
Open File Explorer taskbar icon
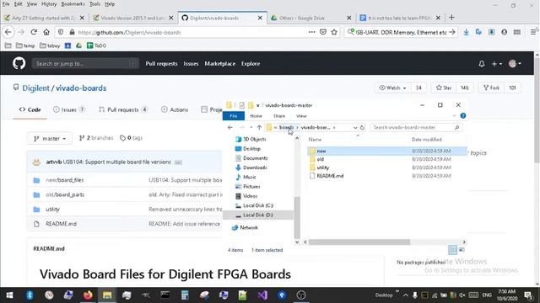[x=107, y=295]
